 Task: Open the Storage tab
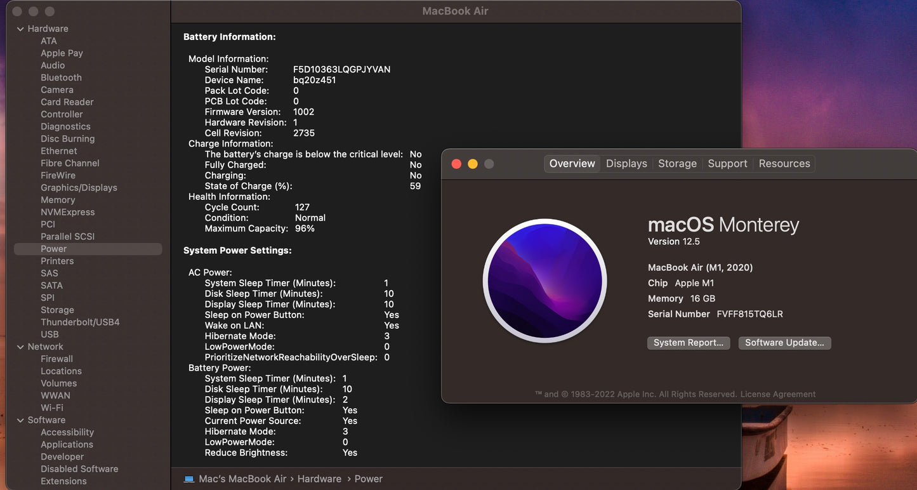pyautogui.click(x=677, y=164)
